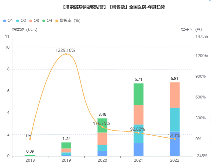Click the green Q4 segment of 2021 bar

click(138, 94)
